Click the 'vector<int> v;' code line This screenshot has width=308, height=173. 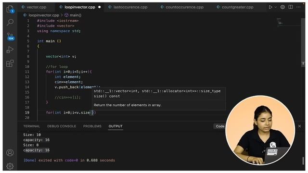pyautogui.click(x=61, y=57)
